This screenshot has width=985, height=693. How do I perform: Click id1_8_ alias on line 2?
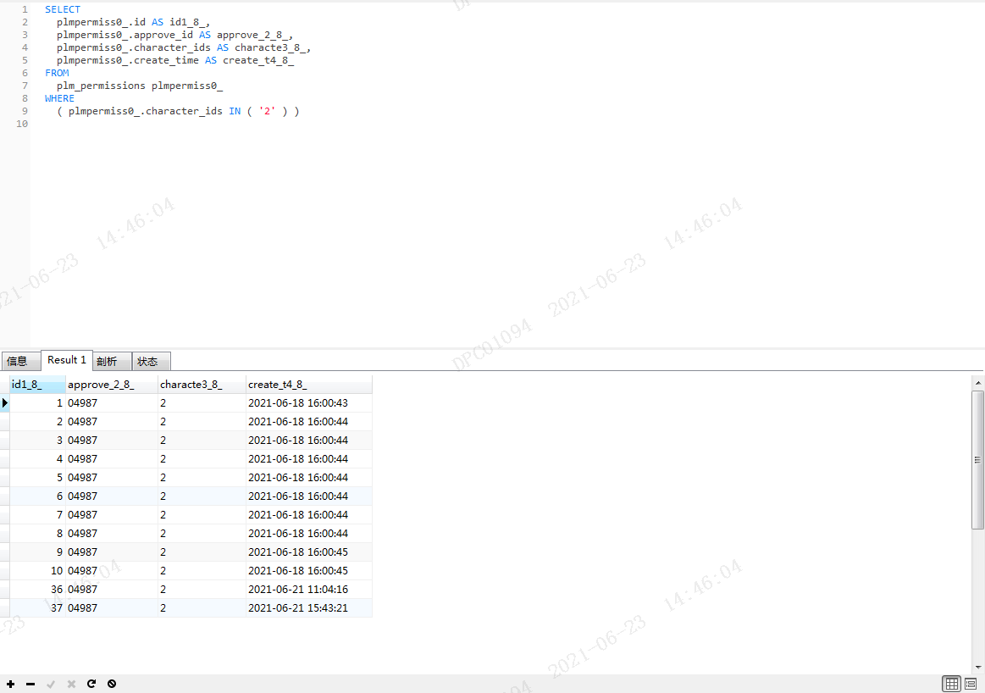coord(187,22)
